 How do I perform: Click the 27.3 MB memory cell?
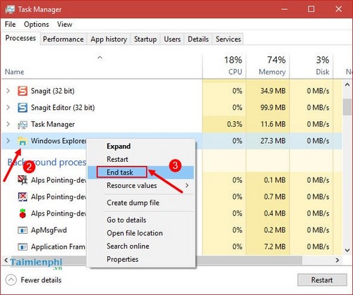pos(268,141)
